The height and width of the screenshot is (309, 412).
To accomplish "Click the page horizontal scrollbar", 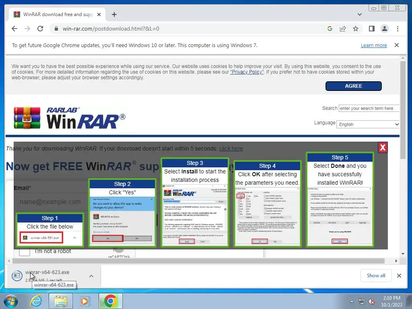I will pos(198,261).
